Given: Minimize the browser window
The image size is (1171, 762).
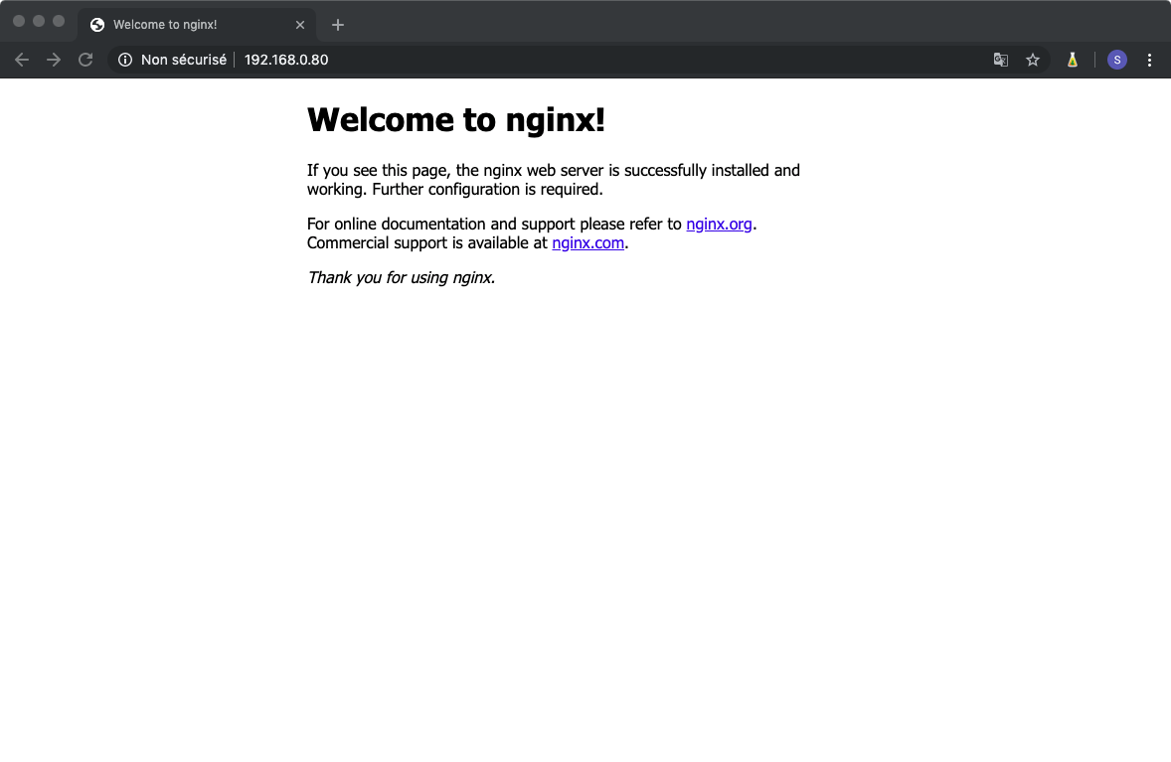Looking at the screenshot, I should pos(39,21).
